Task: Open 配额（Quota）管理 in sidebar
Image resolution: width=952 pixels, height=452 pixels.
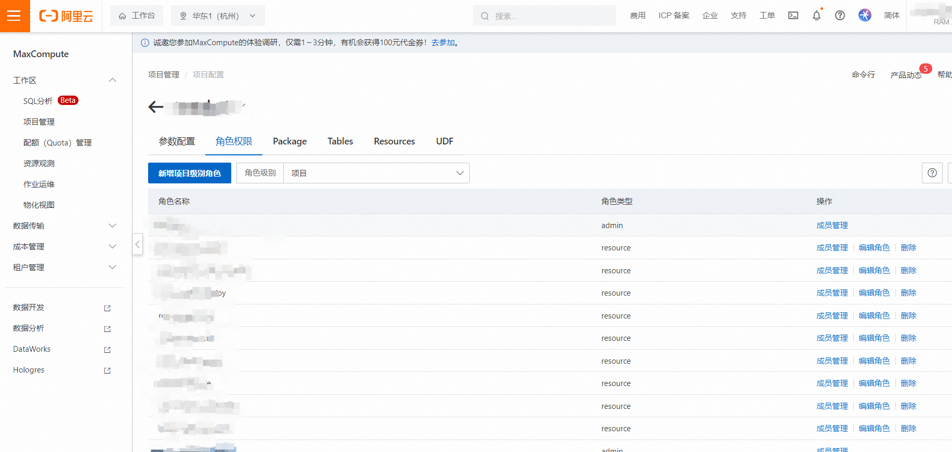Action: point(58,142)
